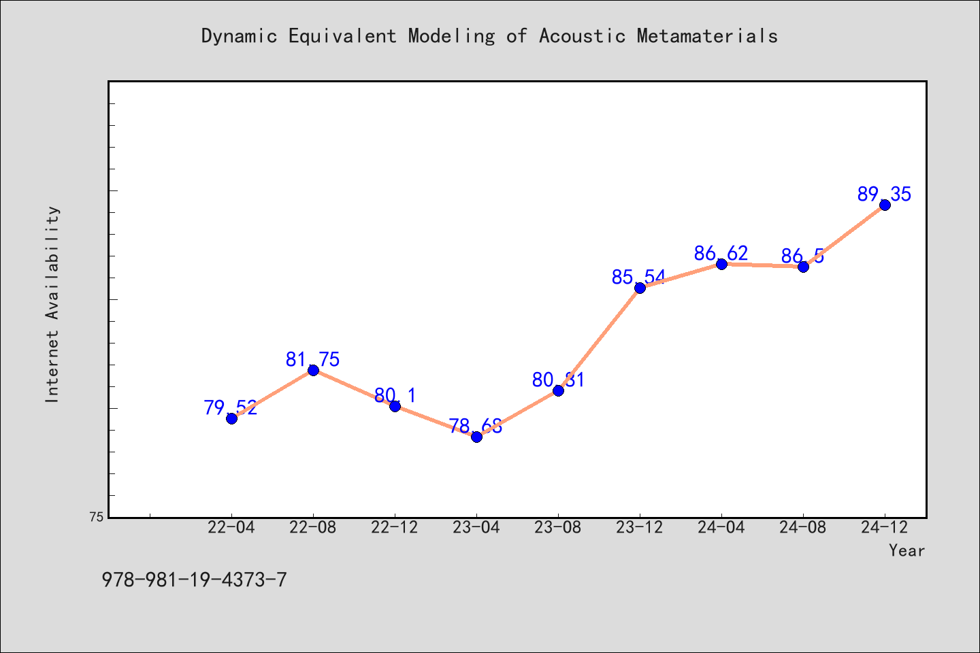
Task: Click the y-axis value 75
Action: [97, 517]
